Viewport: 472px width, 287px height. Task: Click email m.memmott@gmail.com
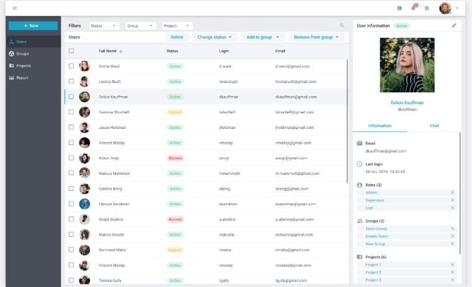tap(297, 174)
